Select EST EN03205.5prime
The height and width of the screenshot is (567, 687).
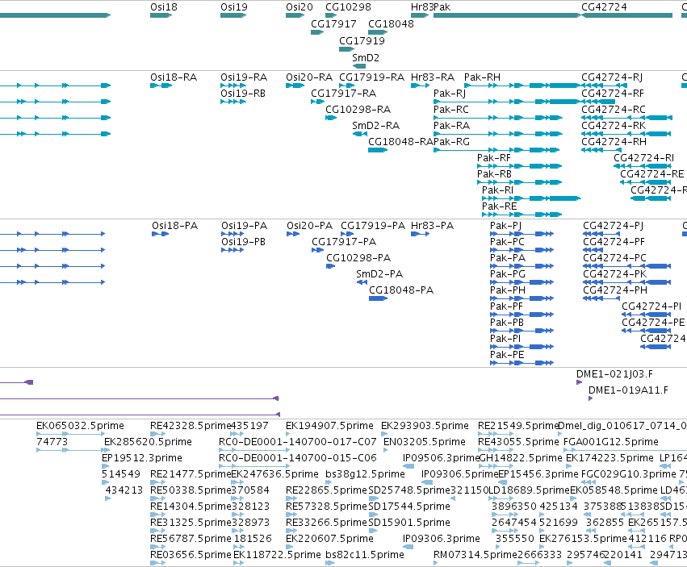(x=386, y=450)
